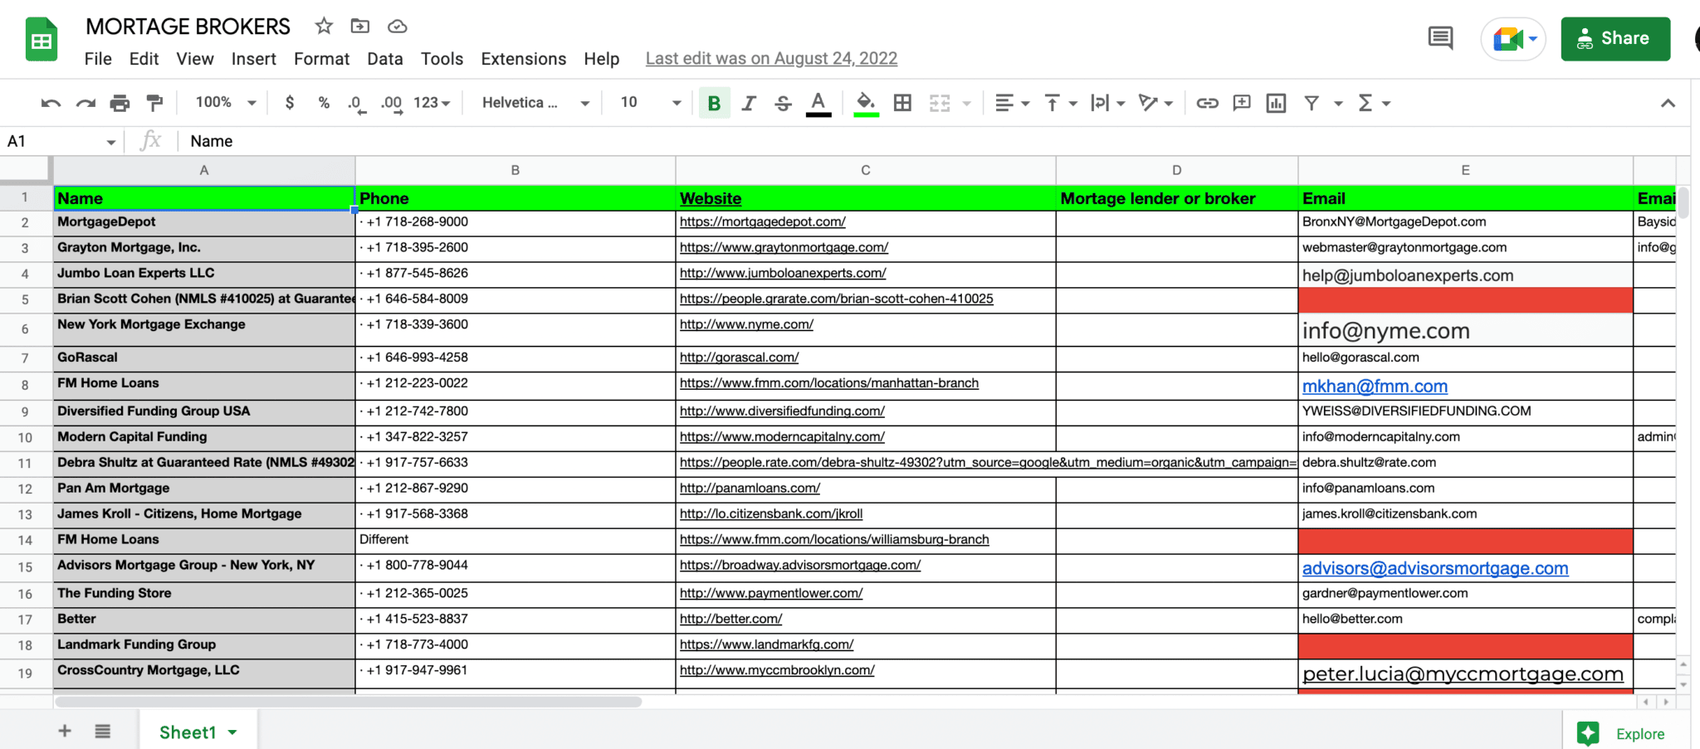
Task: Click the Move to folder icon
Action: point(360,27)
